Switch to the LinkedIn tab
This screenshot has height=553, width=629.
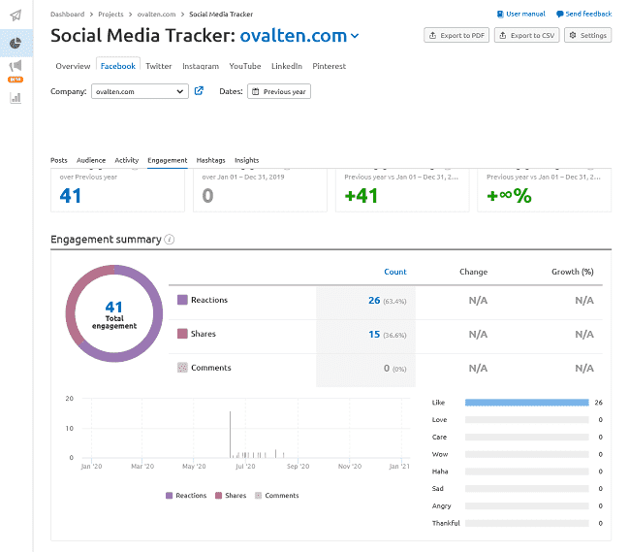point(287,66)
